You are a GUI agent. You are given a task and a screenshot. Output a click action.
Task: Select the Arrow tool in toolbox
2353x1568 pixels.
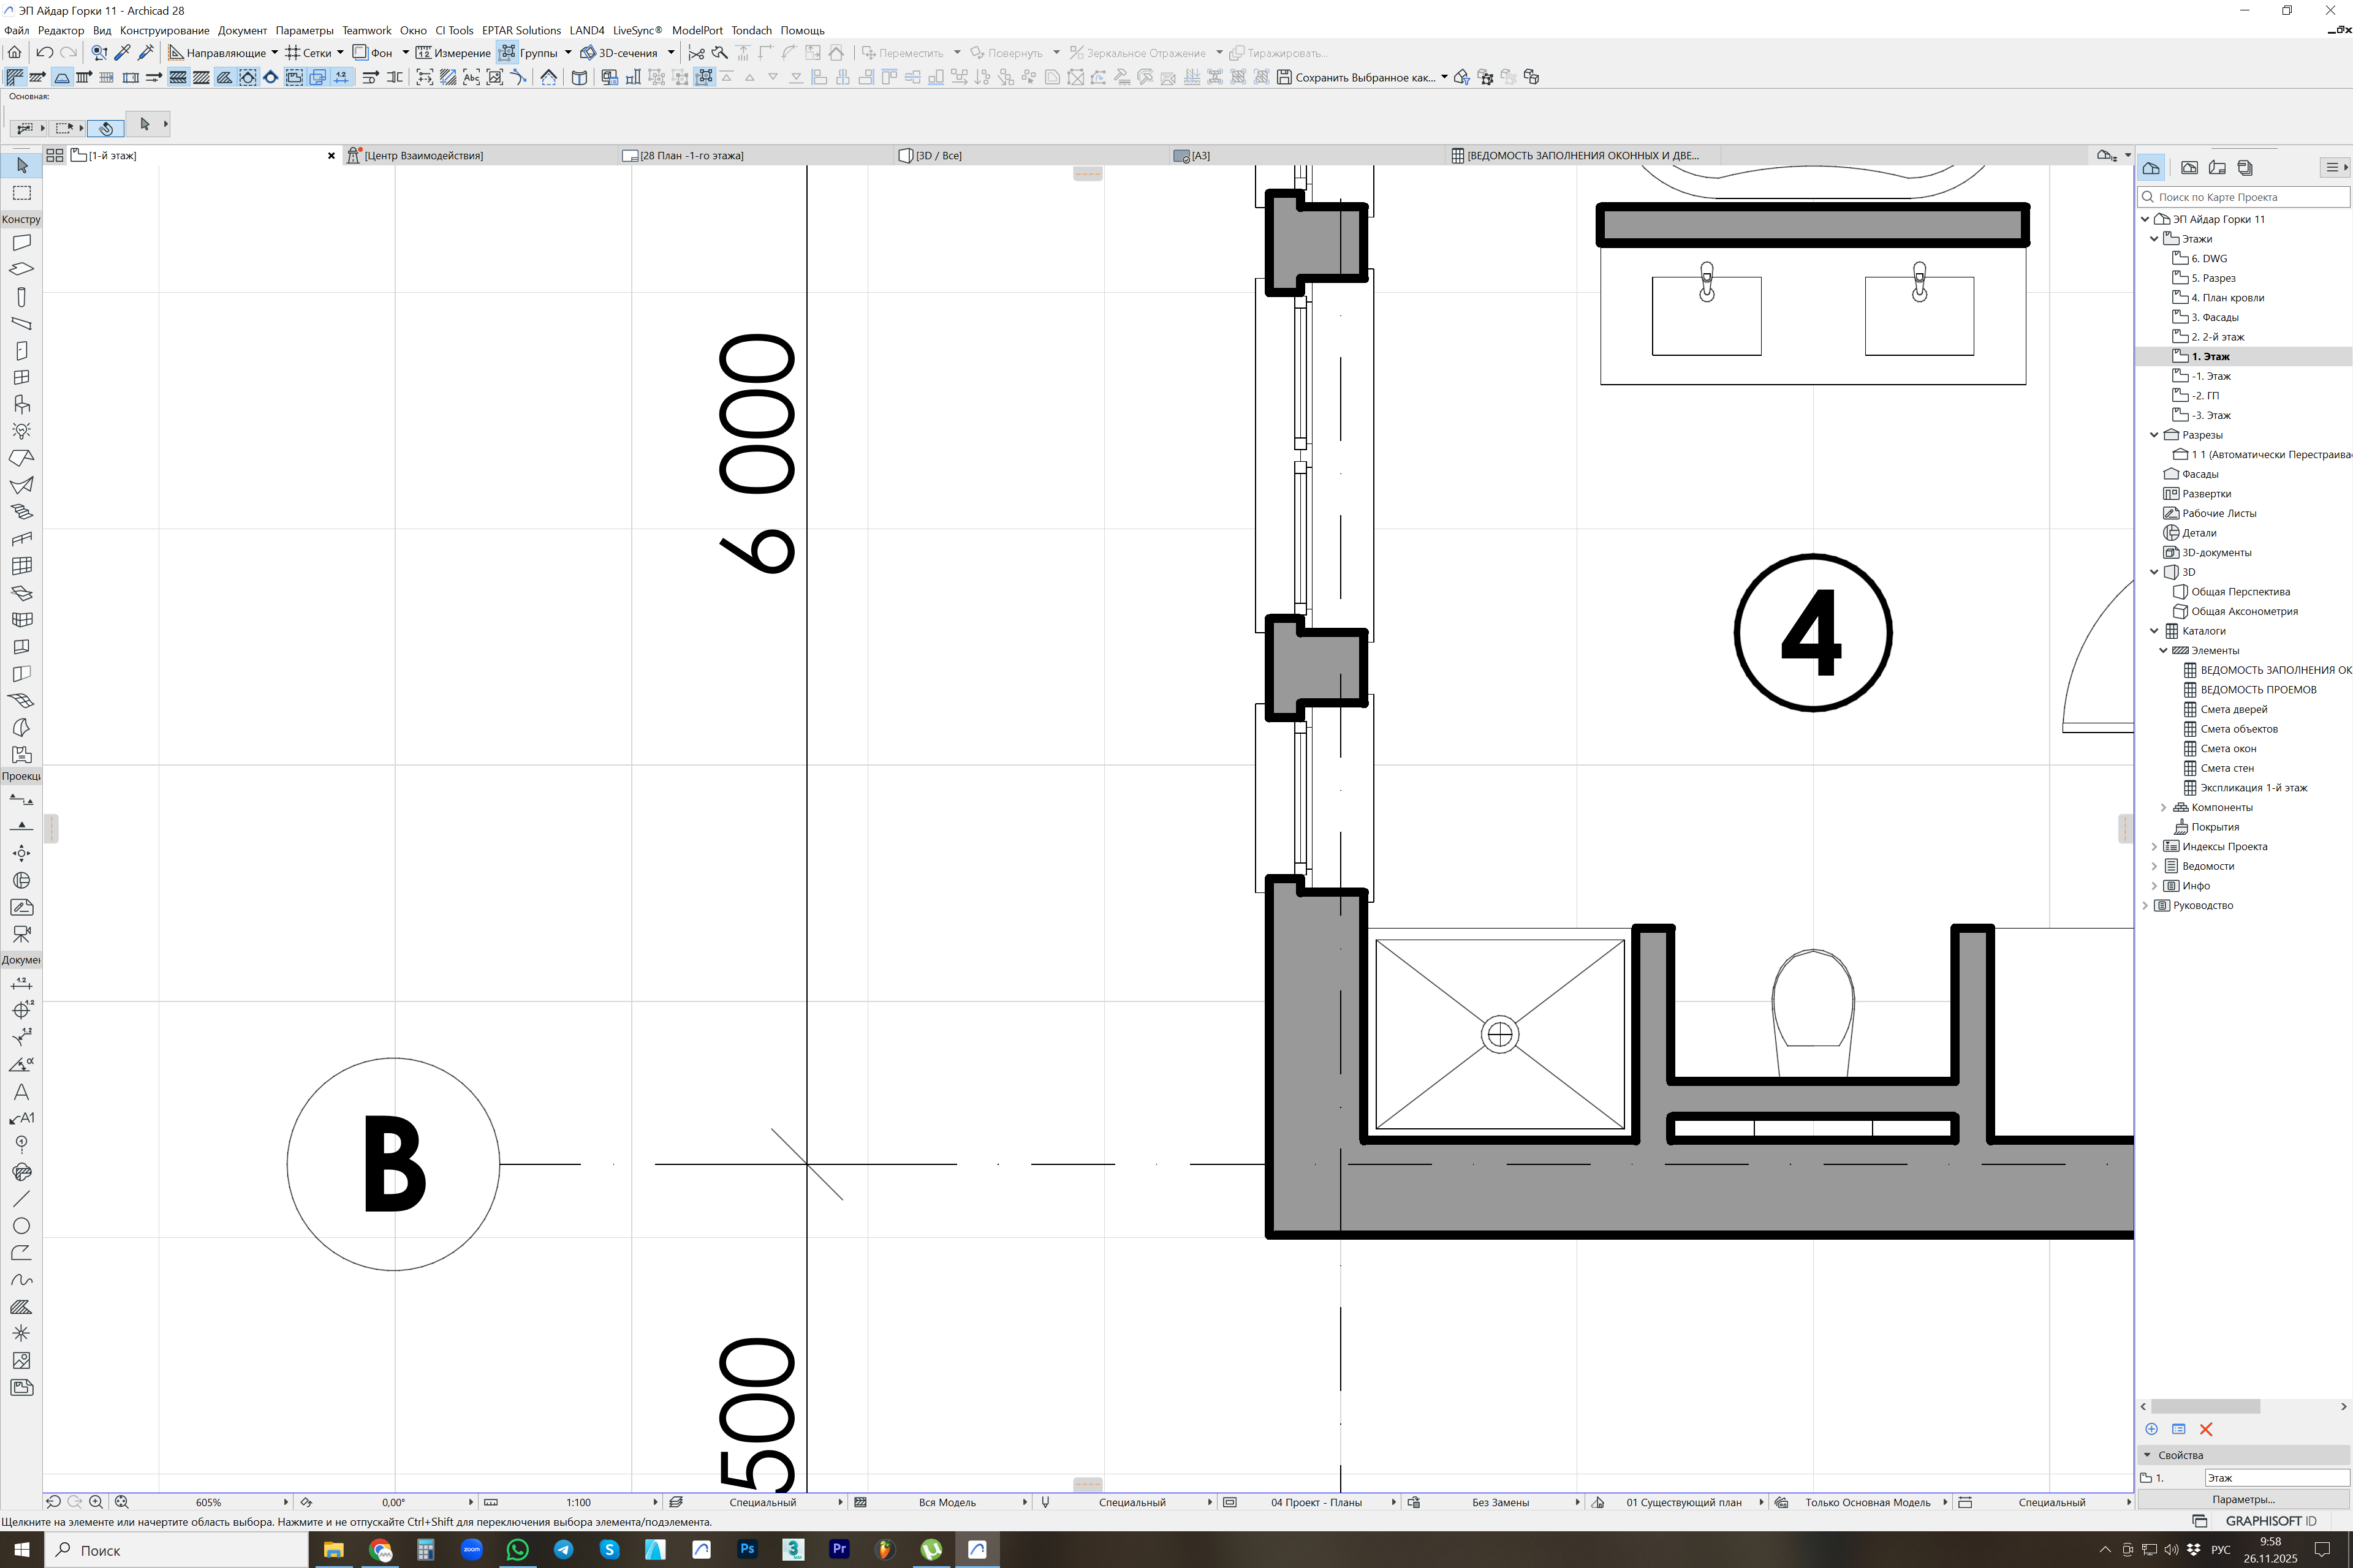pyautogui.click(x=21, y=165)
